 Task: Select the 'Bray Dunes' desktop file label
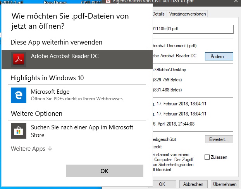[55, 2]
